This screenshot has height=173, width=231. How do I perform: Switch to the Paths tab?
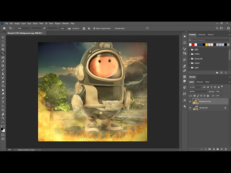[x=207, y=82]
